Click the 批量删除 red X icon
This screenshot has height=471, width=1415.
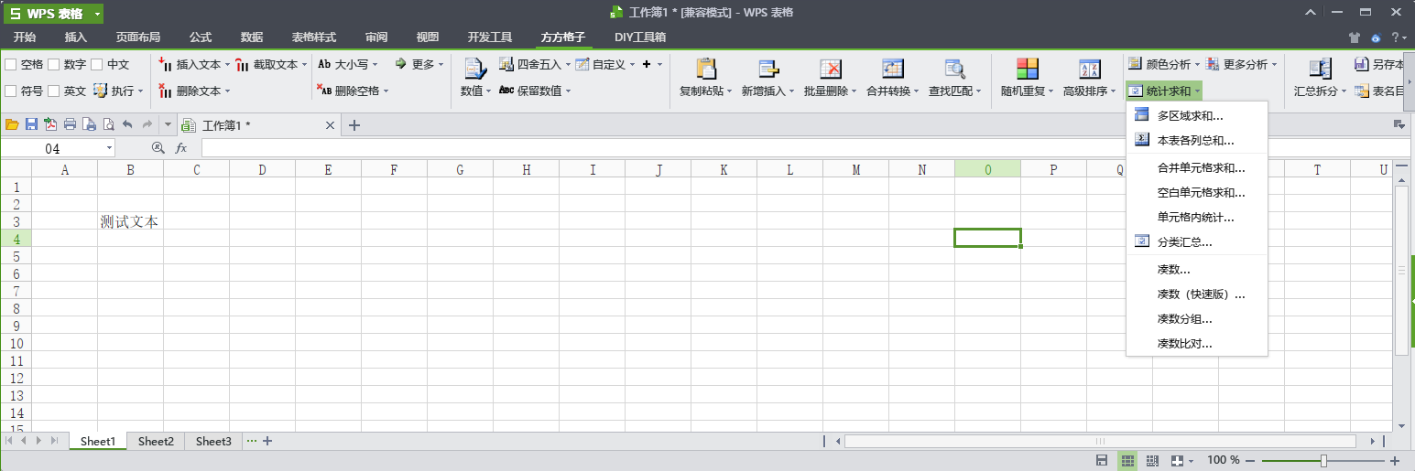(x=831, y=70)
